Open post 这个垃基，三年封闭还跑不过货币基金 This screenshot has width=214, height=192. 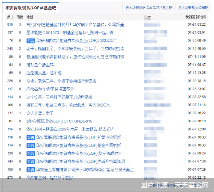coord(59,97)
